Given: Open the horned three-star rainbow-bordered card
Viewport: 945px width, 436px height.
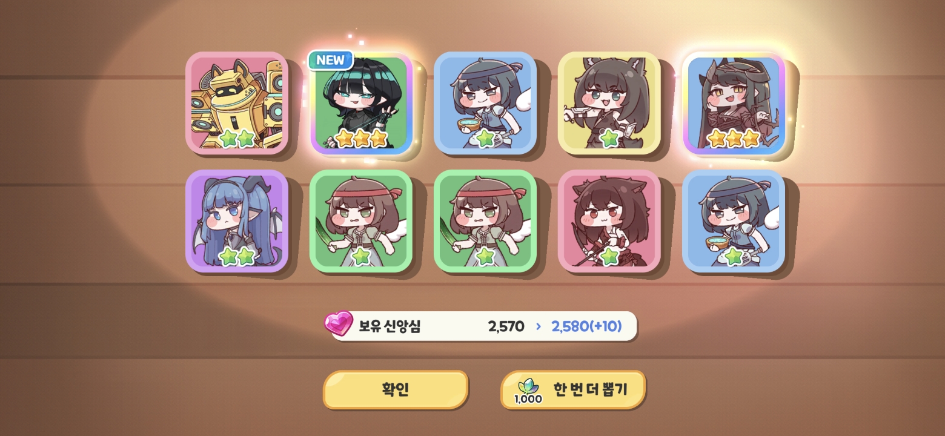Looking at the screenshot, I should point(734,103).
